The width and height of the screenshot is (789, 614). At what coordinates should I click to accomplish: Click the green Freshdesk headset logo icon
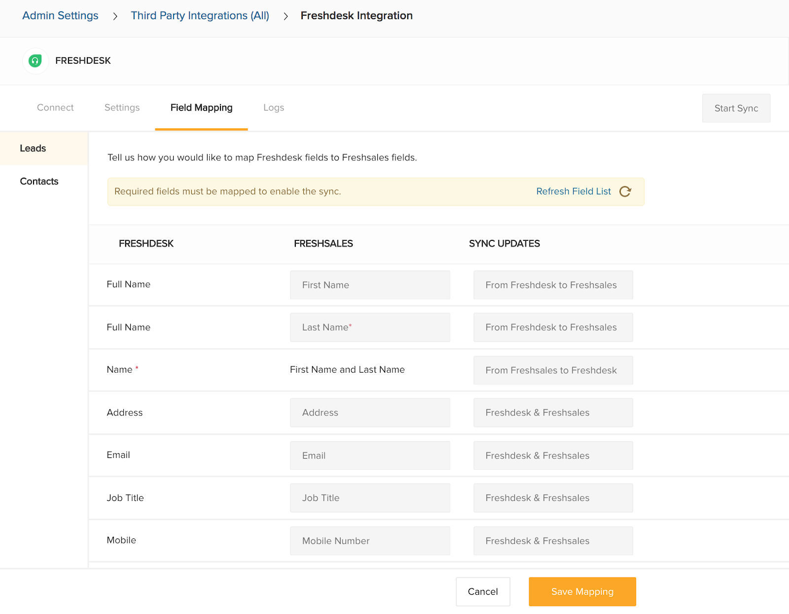point(35,61)
